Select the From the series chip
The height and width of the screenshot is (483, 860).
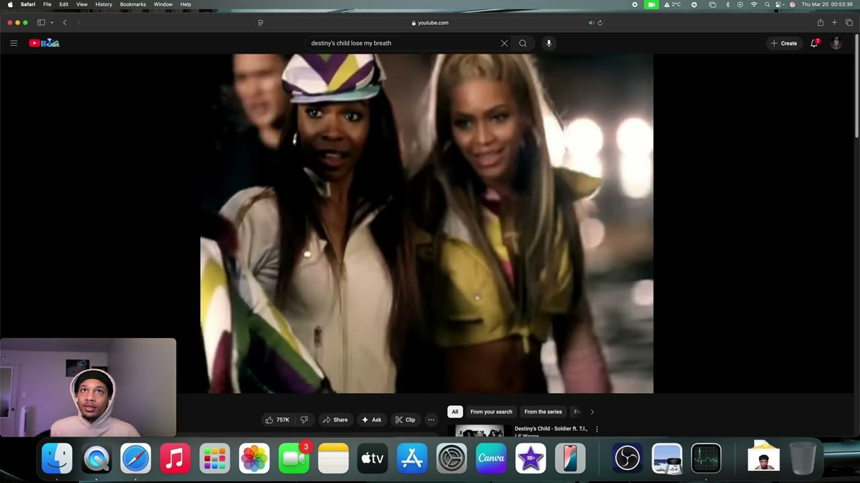[x=543, y=412]
